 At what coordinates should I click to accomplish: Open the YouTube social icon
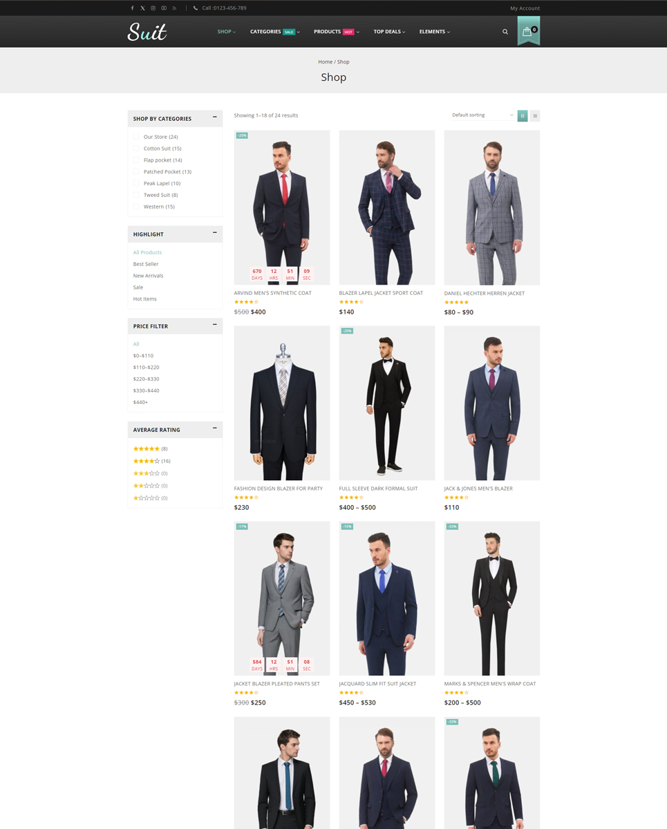tap(164, 8)
